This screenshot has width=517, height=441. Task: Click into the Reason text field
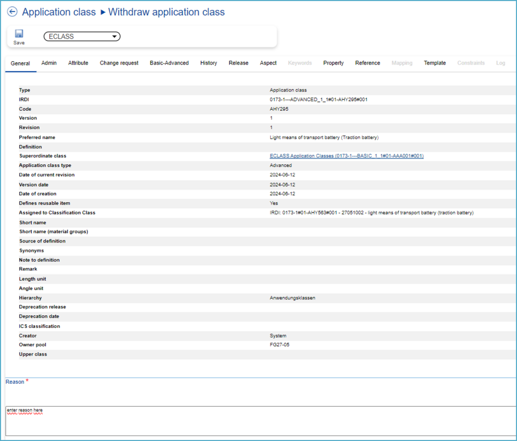pyautogui.click(x=259, y=421)
